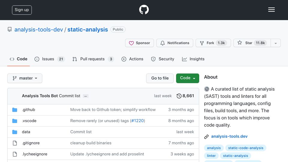This screenshot has width=288, height=162.
Task: Open the Insights tab
Action: [193, 59]
